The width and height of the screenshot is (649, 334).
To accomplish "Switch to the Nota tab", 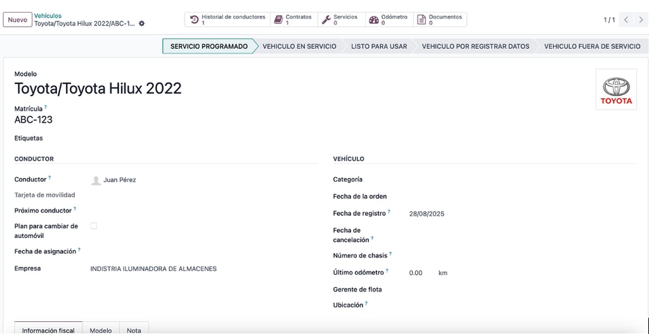I will click(134, 328).
